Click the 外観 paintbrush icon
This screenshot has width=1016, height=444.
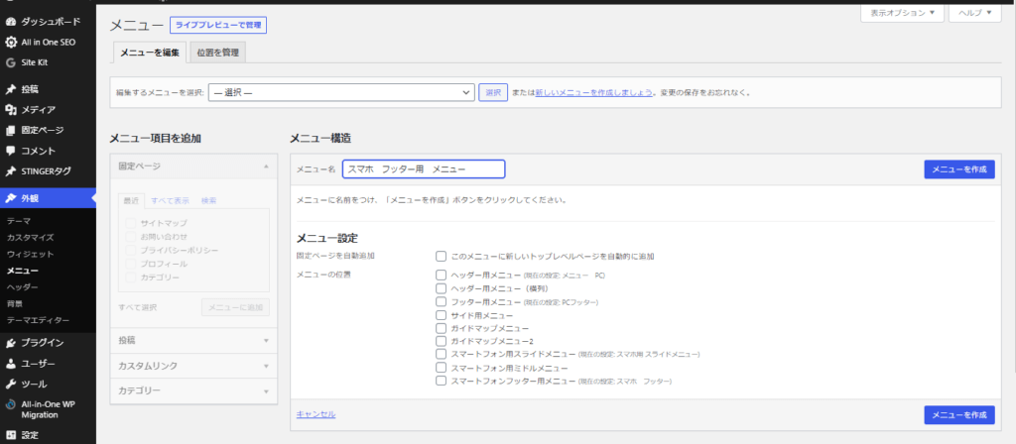(x=10, y=198)
